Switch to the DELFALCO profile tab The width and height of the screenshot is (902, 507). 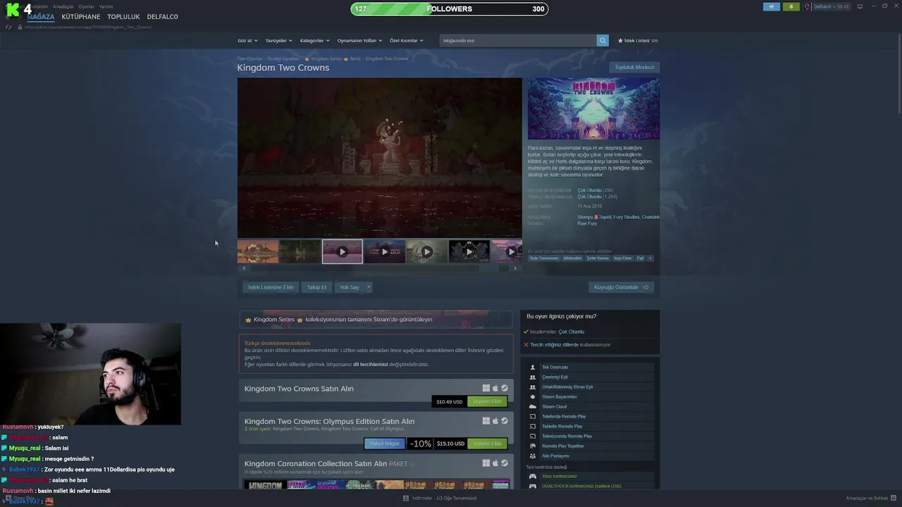163,17
